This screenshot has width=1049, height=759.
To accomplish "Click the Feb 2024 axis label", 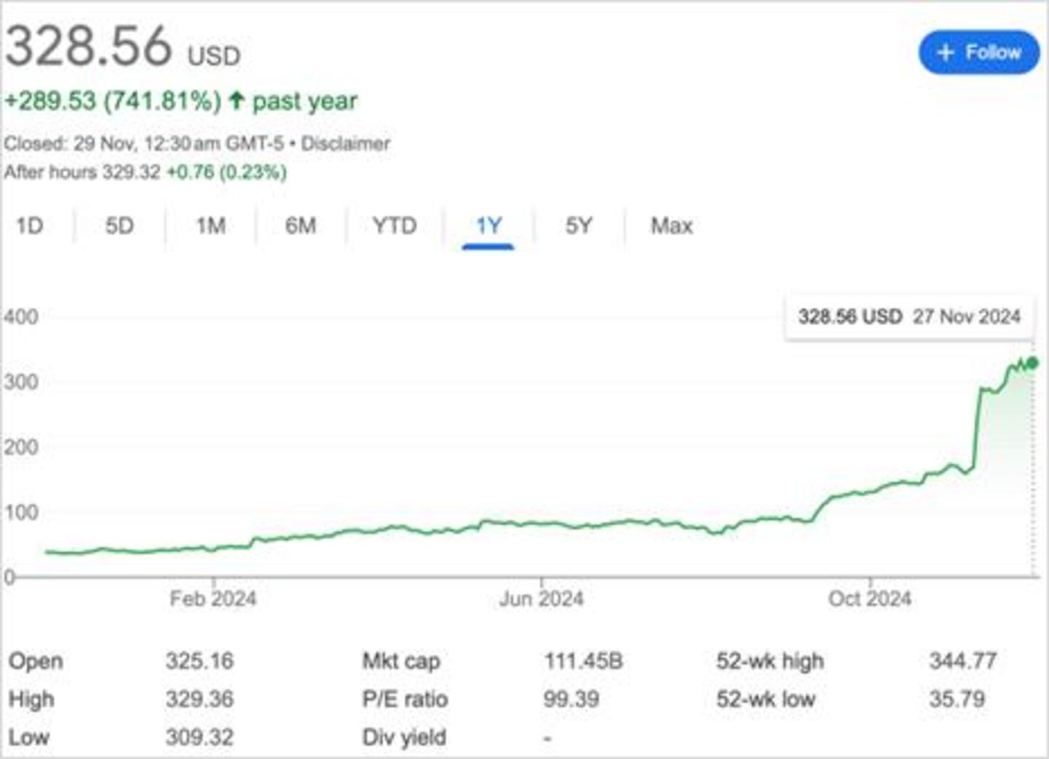I will click(213, 599).
